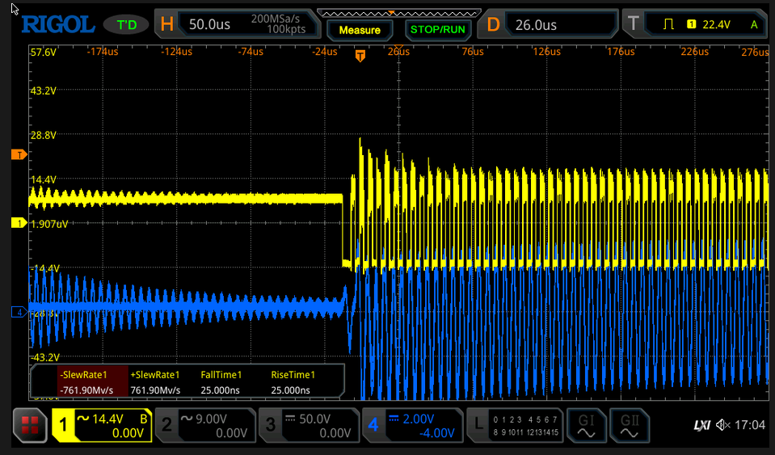This screenshot has height=455, width=775.
Task: Click the RIGOL logo
Action: tap(58, 24)
